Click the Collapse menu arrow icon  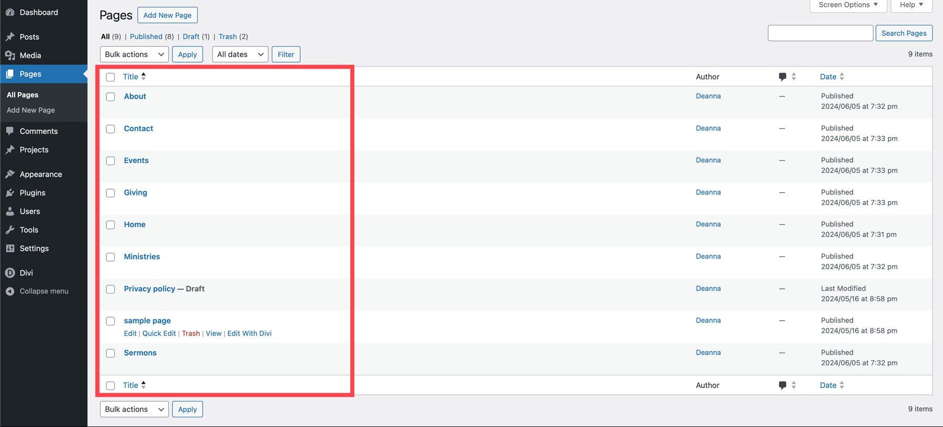[10, 291]
